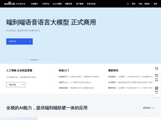Click the 快速入门 section heading

[64, 70]
